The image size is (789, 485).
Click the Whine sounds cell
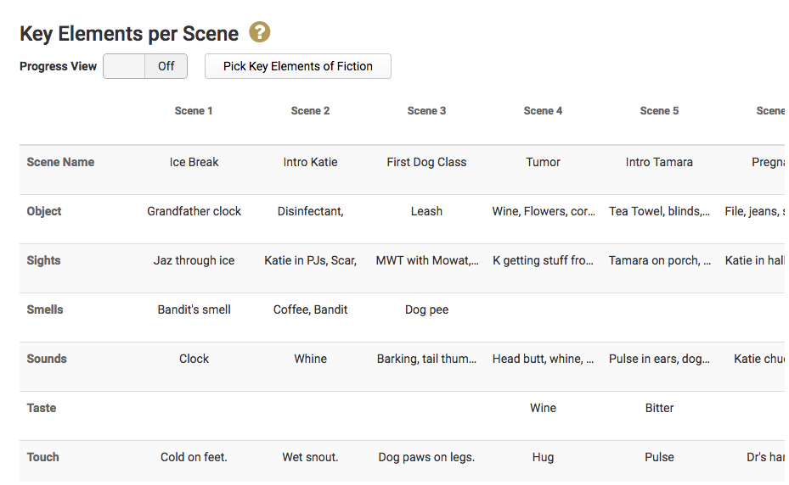coord(310,359)
